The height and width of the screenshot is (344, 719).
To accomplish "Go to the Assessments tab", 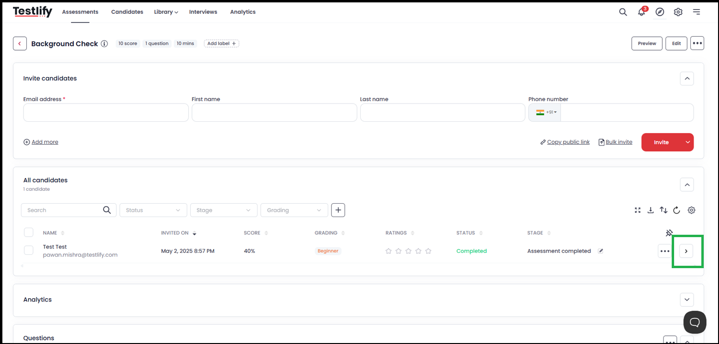I will click(x=80, y=12).
